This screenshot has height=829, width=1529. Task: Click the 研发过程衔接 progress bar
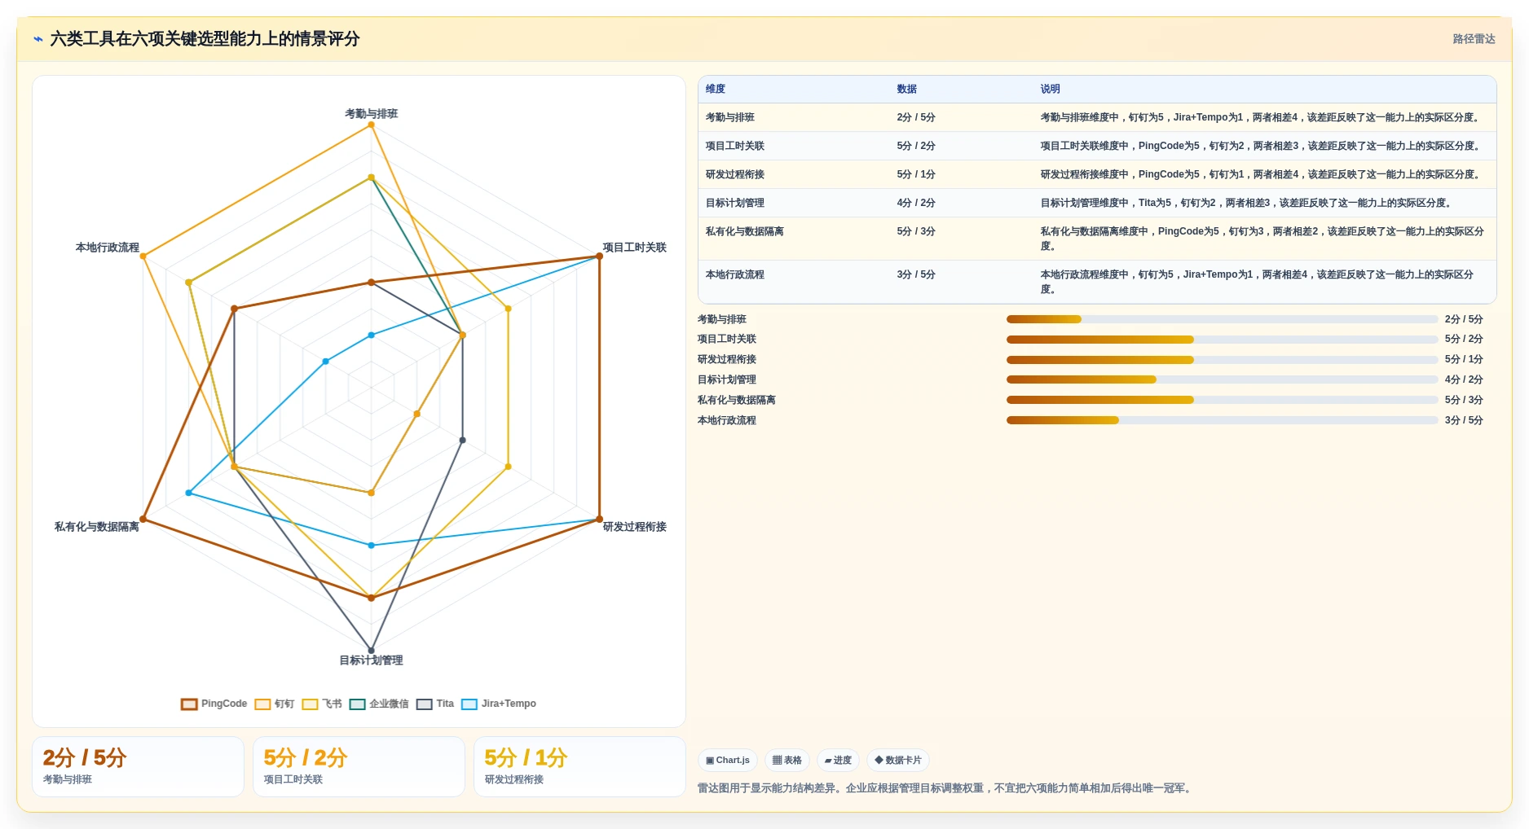pos(1222,360)
